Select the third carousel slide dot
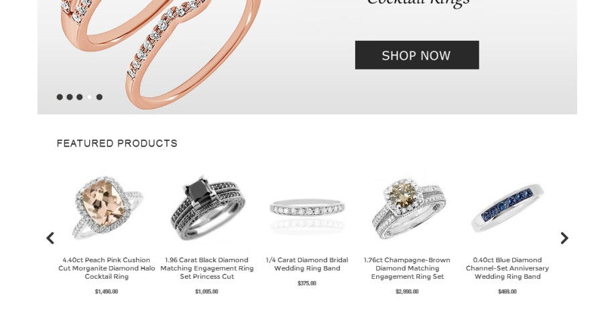This screenshot has height=309, width=614. pyautogui.click(x=80, y=97)
